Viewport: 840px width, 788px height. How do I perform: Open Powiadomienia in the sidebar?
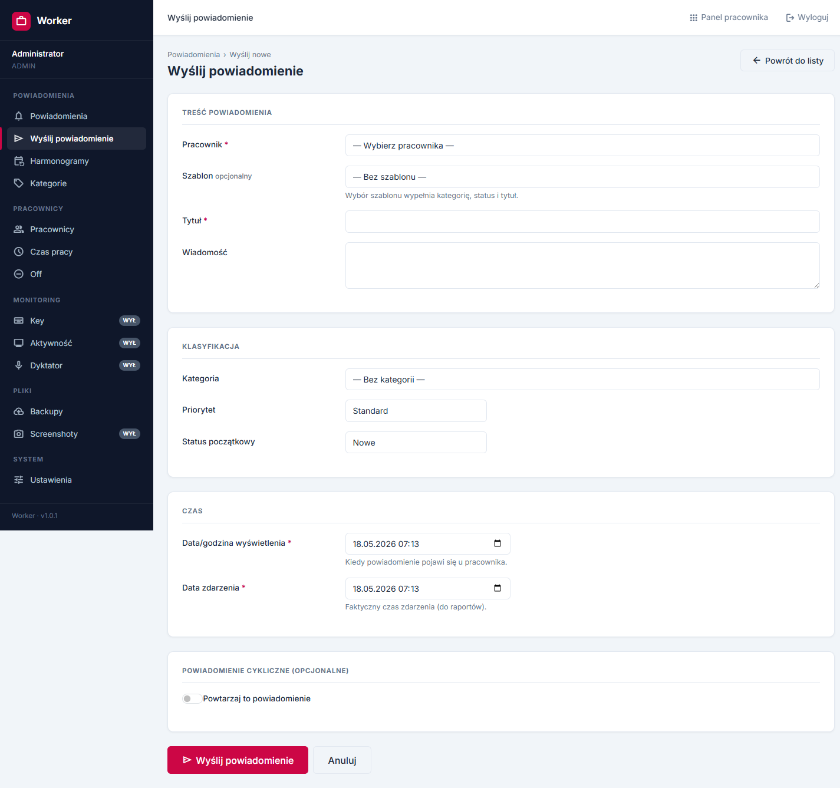[x=77, y=116]
